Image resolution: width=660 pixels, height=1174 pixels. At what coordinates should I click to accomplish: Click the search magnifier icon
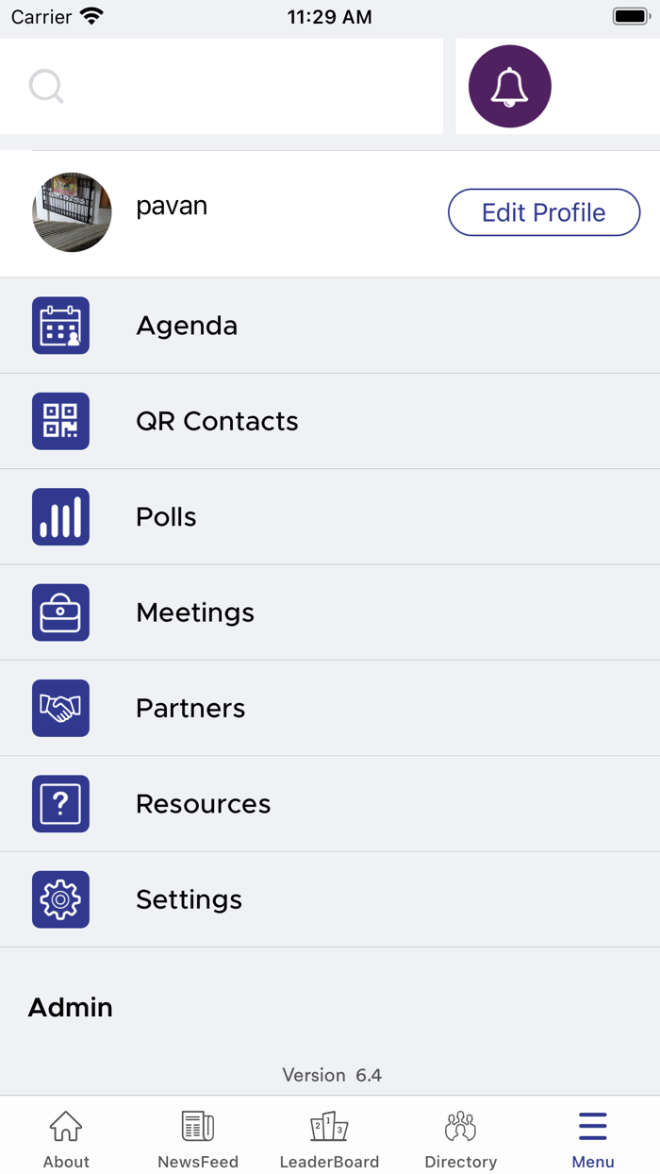click(45, 87)
